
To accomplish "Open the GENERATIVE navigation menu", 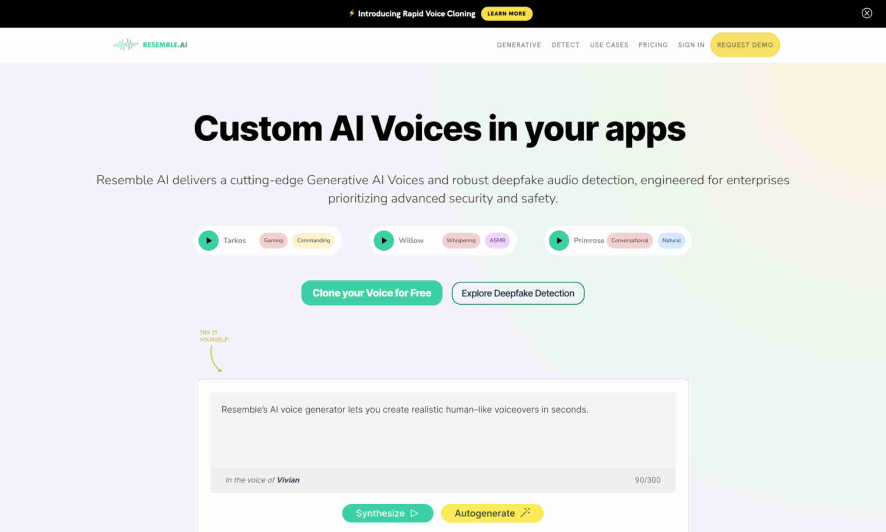I will click(519, 44).
